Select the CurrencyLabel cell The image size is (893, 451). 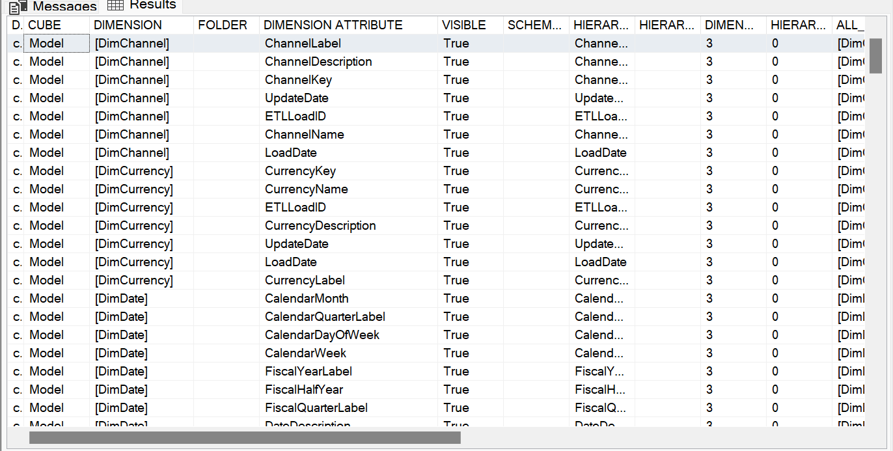click(348, 280)
